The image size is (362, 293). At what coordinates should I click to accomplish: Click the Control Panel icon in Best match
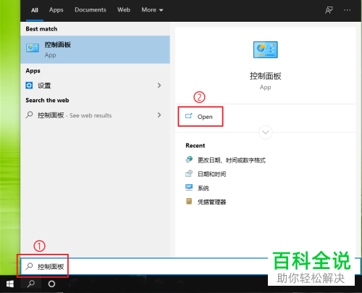click(x=33, y=48)
